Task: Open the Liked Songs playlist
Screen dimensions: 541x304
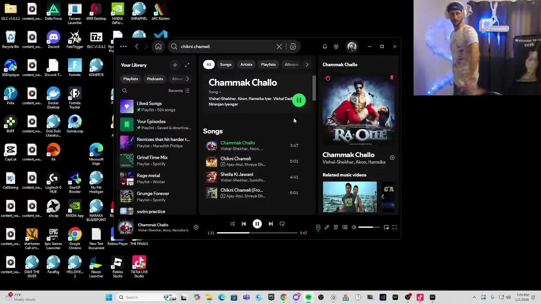Action: click(155, 106)
